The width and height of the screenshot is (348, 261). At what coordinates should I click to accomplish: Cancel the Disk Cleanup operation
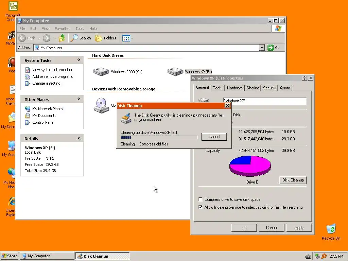pos(214,137)
